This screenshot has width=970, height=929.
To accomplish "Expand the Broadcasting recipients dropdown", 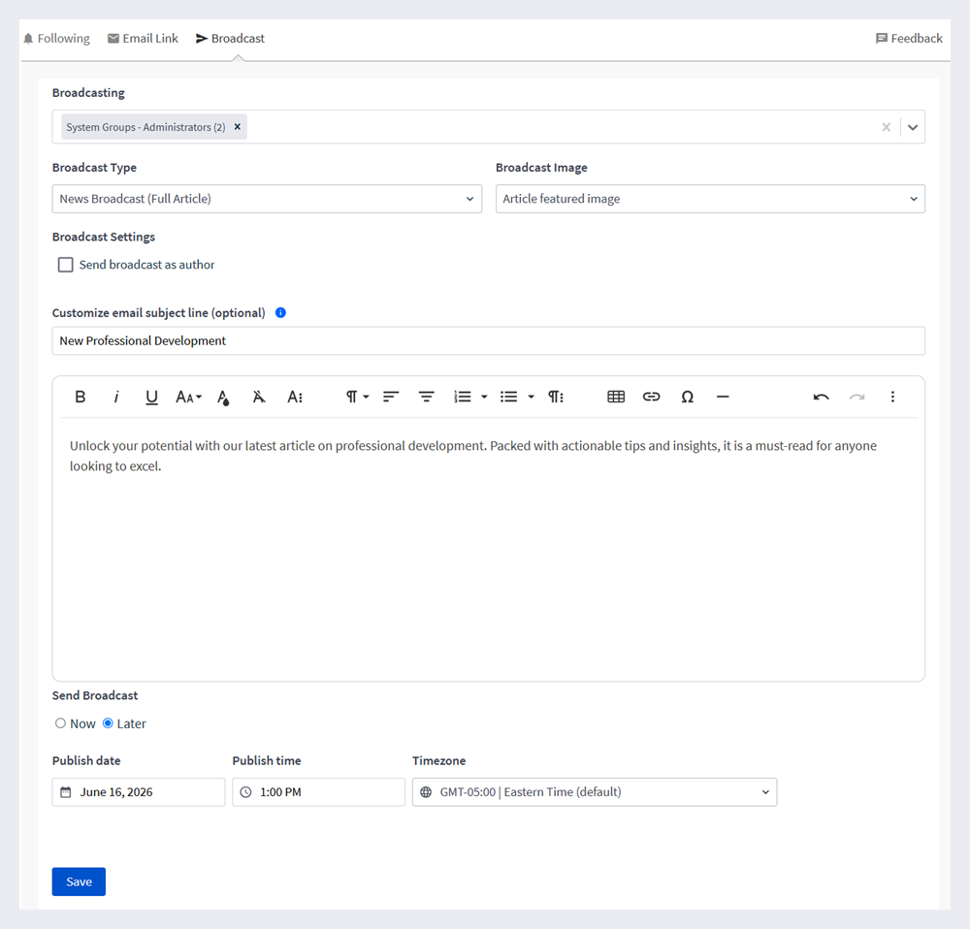I will [913, 127].
